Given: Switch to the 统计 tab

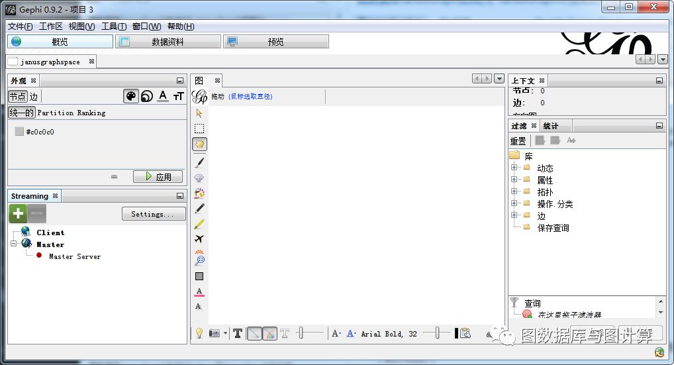Looking at the screenshot, I should [x=551, y=126].
